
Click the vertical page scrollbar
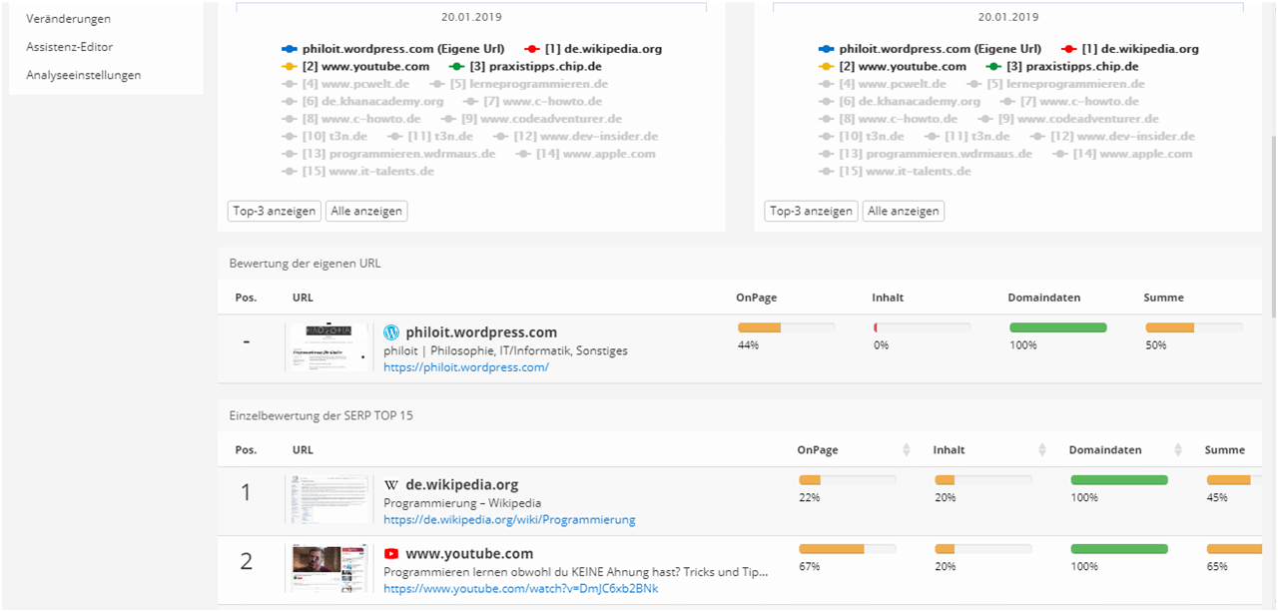[1272, 230]
